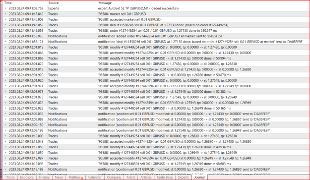Select the row with time 09:42:01.971

point(156,86)
